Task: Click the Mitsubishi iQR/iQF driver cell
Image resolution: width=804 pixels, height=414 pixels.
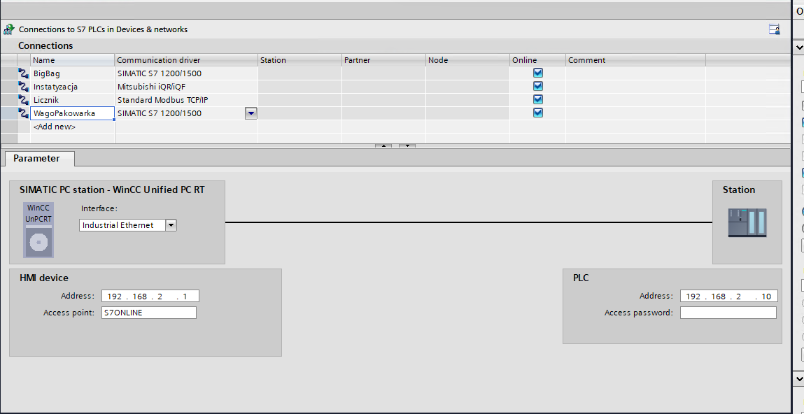Action: [x=186, y=87]
